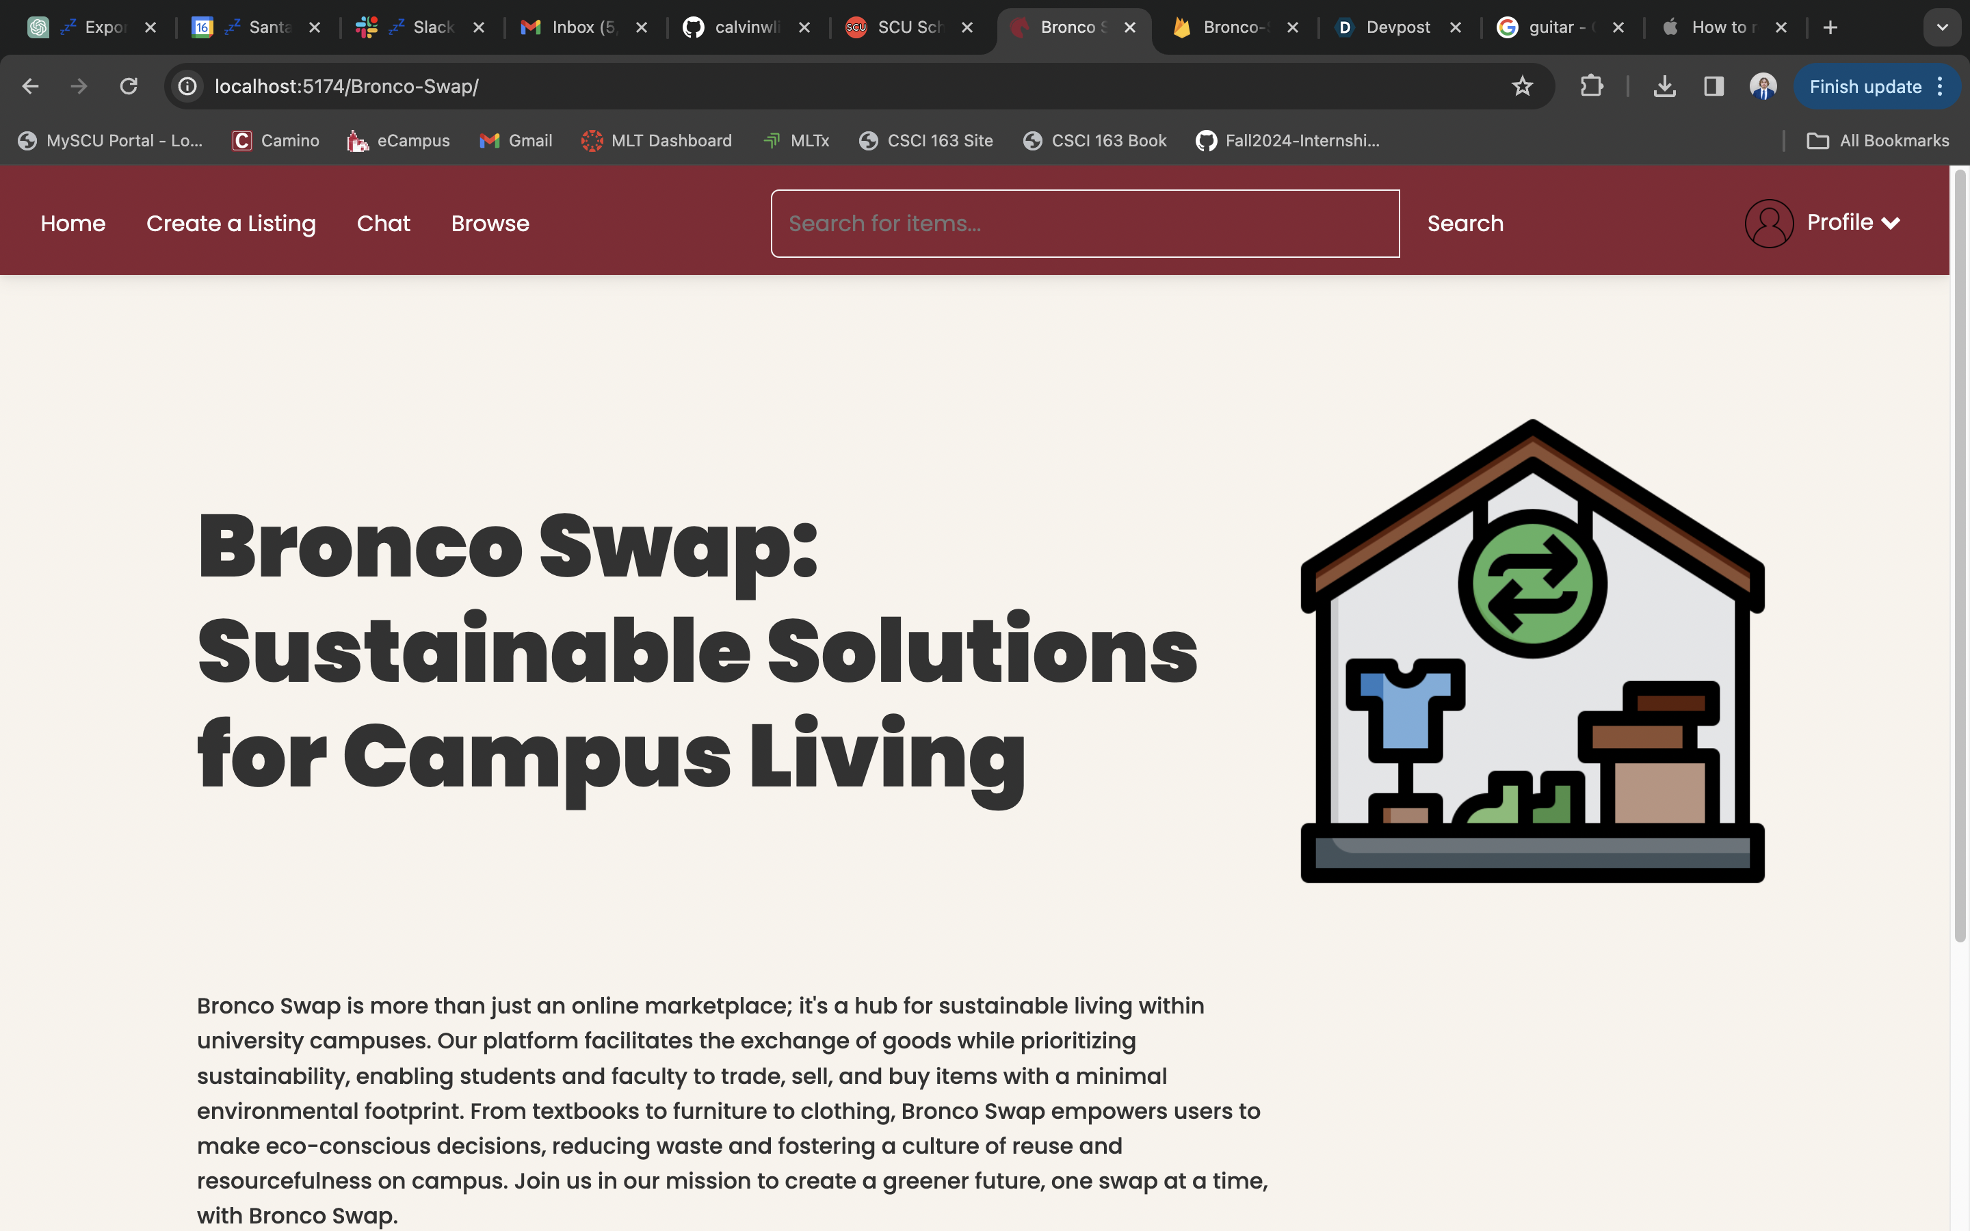This screenshot has height=1231, width=1970.
Task: Click the Browse navigation link
Action: point(490,223)
